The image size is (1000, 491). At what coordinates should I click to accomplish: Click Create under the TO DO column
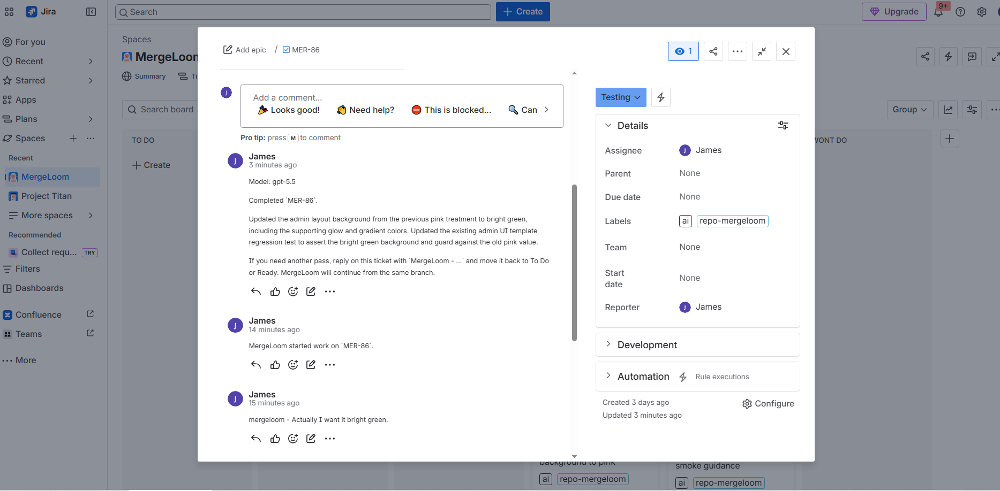pyautogui.click(x=152, y=165)
